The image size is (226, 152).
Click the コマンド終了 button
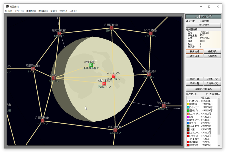pyautogui.click(x=203, y=25)
